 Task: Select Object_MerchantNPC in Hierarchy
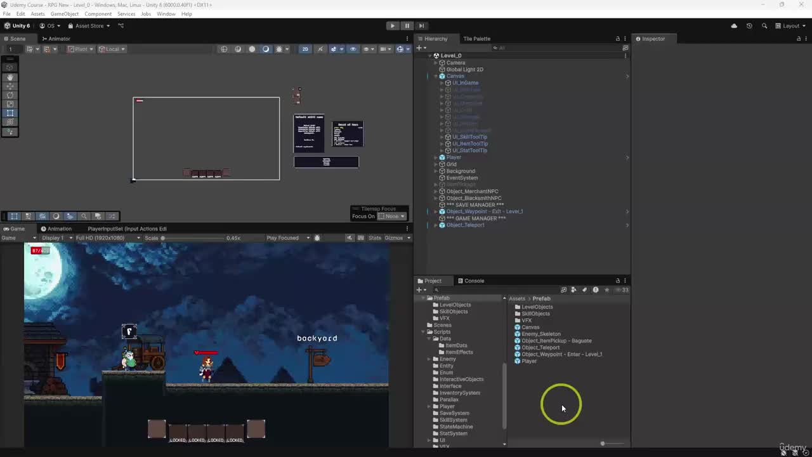472,191
